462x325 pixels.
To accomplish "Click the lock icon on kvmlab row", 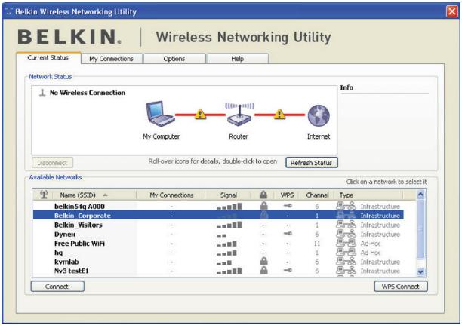I will (x=264, y=261).
